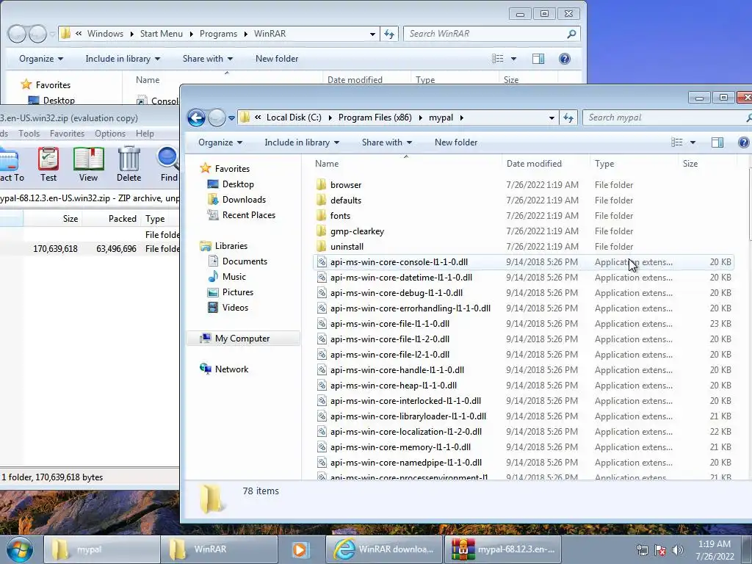Select the gmp-clearkey folder

pos(358,231)
